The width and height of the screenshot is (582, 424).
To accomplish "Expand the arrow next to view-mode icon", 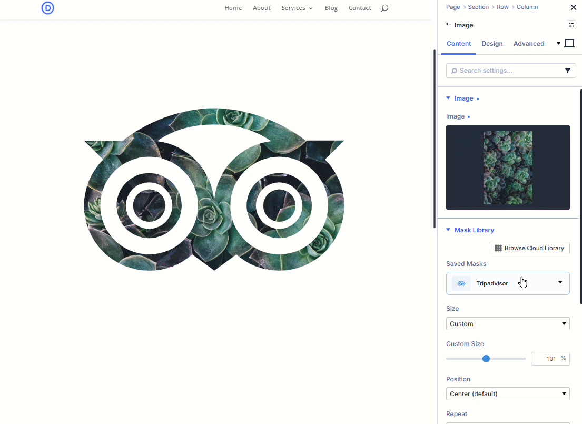I will tap(558, 43).
